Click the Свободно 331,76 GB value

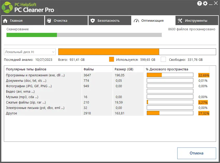pyautogui.click(x=195, y=60)
